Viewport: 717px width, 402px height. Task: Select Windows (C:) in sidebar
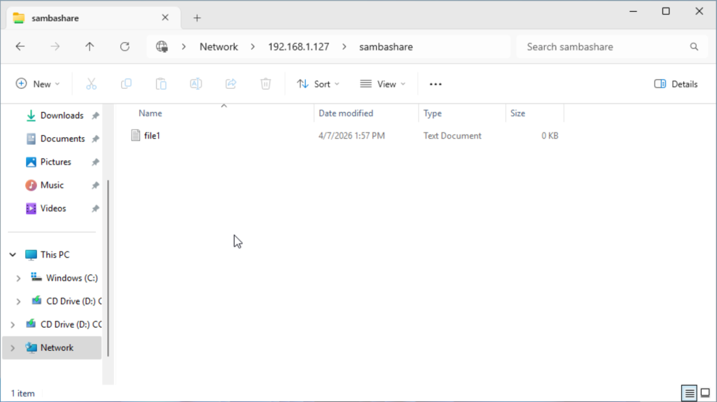coord(72,278)
